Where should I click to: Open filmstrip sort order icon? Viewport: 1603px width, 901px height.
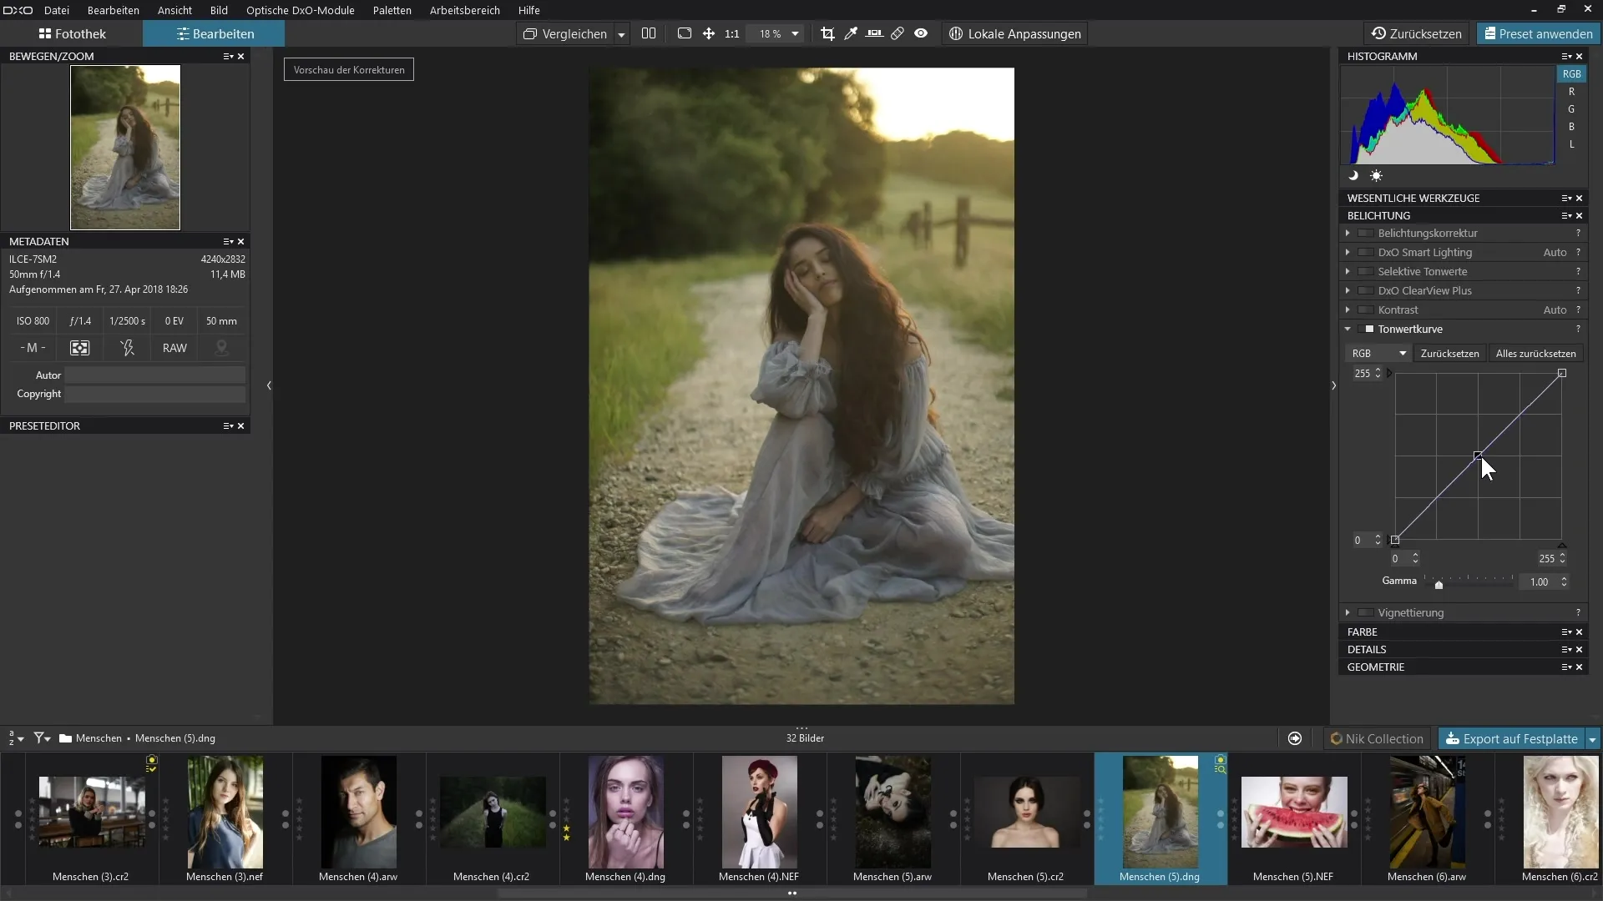15,738
